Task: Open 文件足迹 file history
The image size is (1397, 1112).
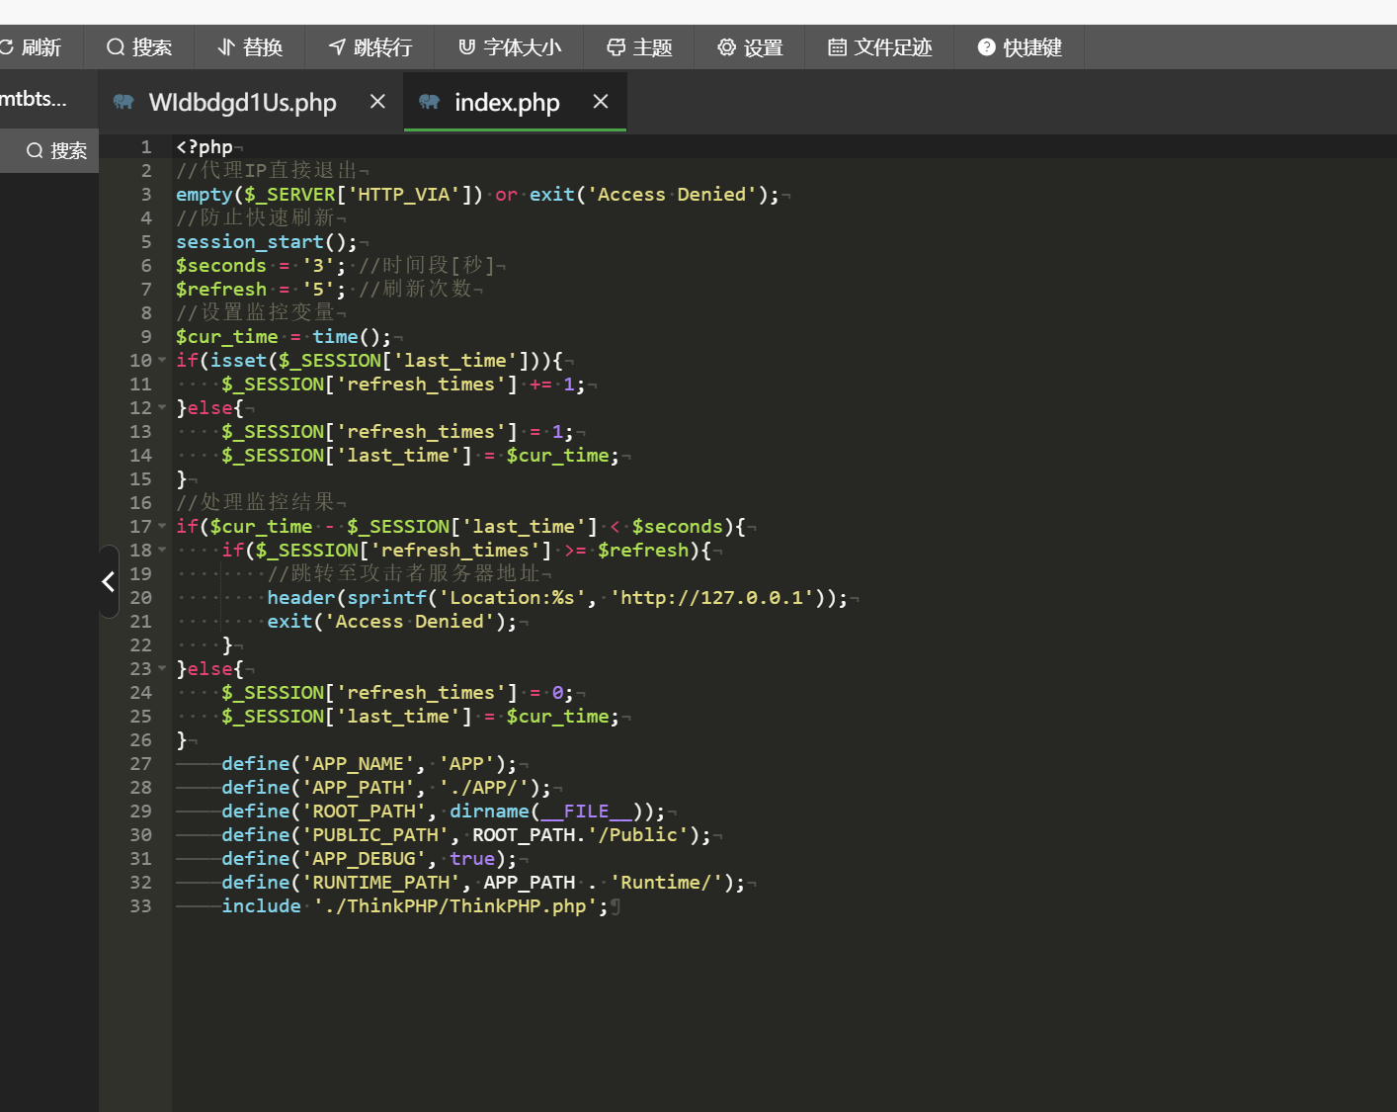Action: click(x=879, y=47)
